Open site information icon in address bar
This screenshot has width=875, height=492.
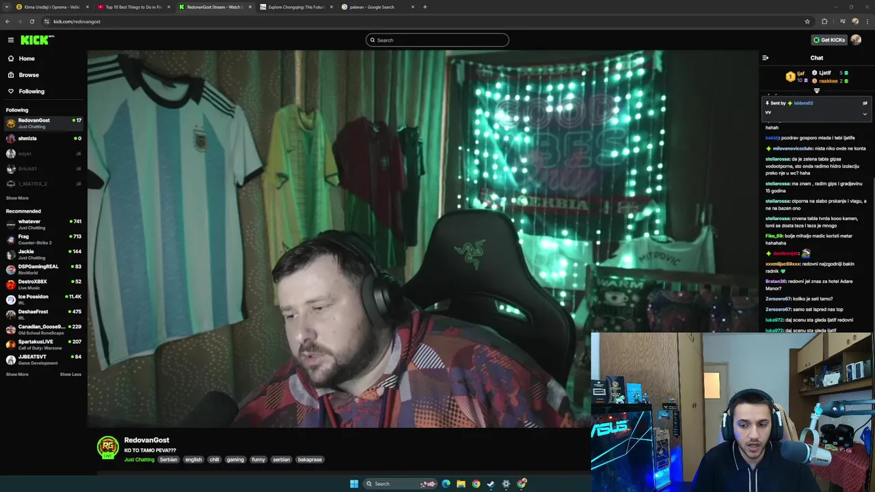46,21
